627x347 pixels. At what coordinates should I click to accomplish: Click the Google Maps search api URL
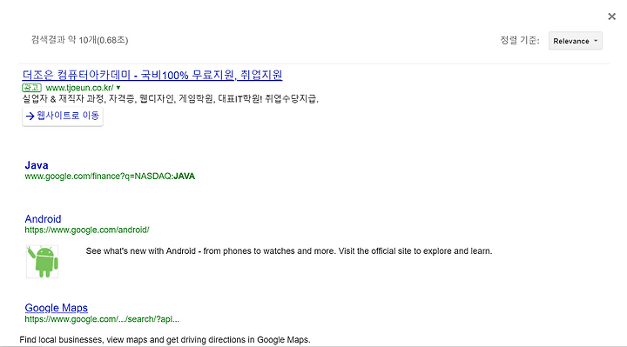pyautogui.click(x=102, y=319)
